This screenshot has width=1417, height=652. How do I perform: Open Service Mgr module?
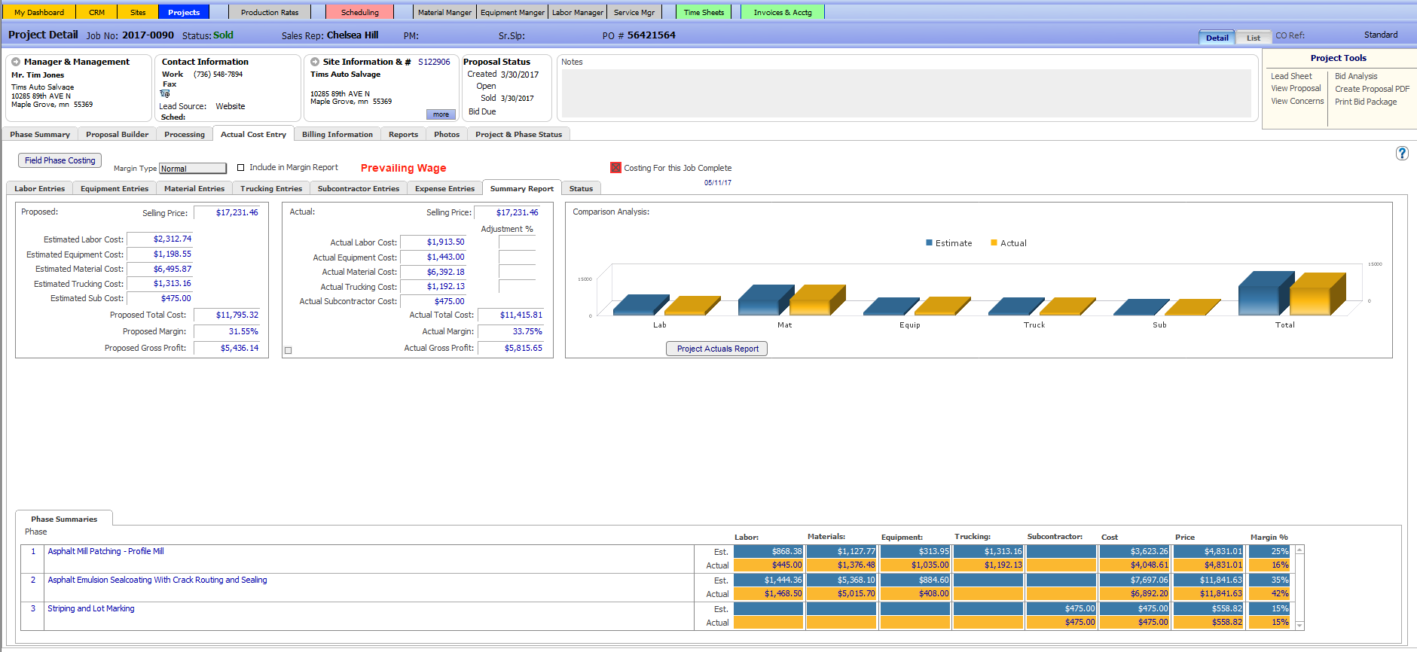click(x=634, y=12)
